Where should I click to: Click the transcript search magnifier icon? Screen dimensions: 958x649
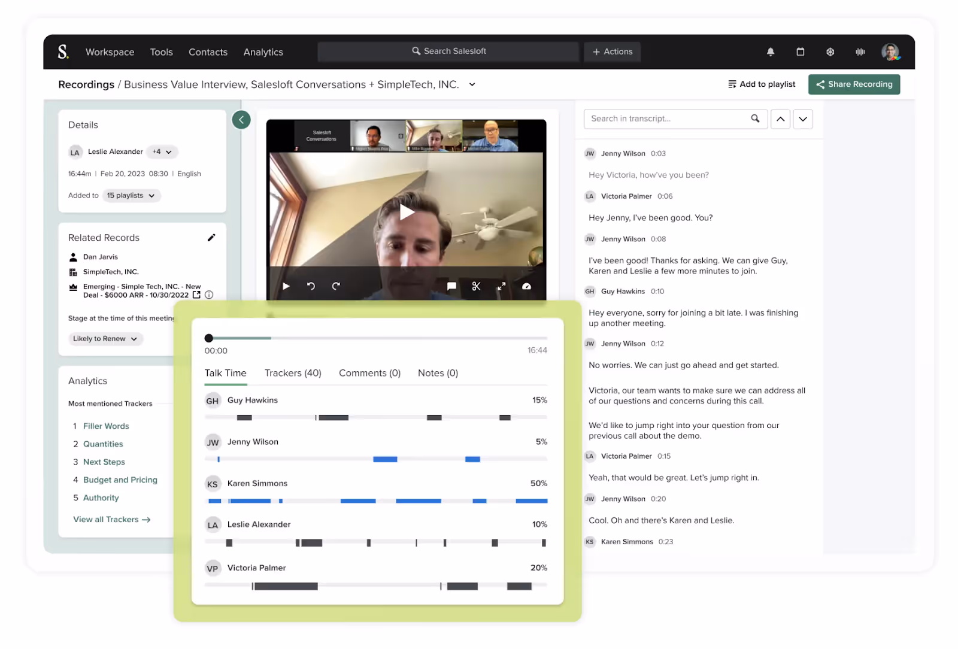point(755,119)
